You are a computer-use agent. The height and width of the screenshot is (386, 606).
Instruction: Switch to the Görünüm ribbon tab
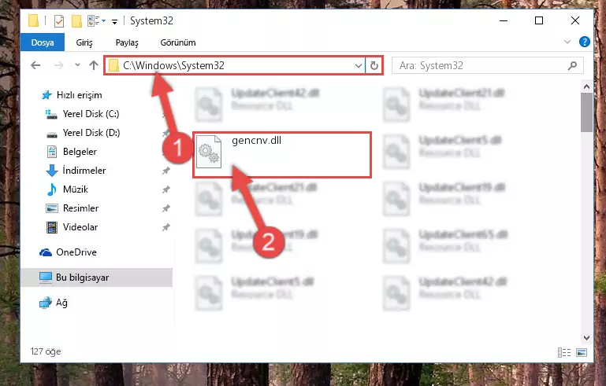click(x=178, y=42)
